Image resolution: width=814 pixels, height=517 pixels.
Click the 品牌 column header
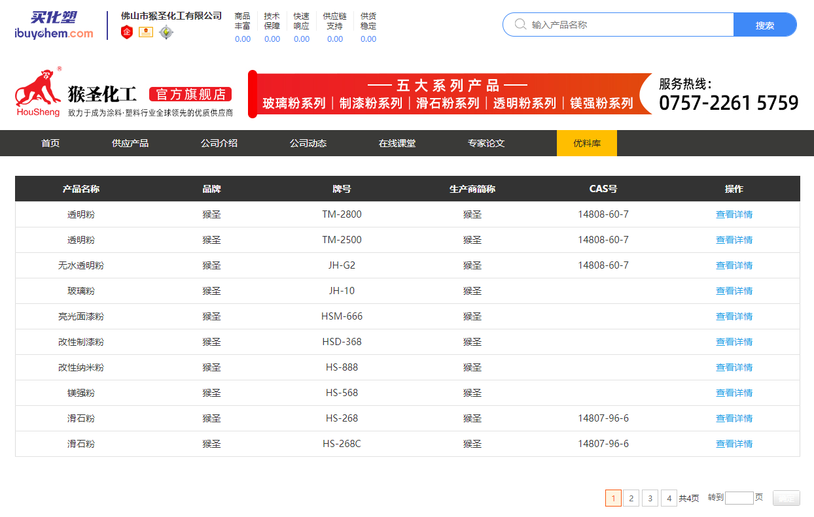tap(211, 189)
